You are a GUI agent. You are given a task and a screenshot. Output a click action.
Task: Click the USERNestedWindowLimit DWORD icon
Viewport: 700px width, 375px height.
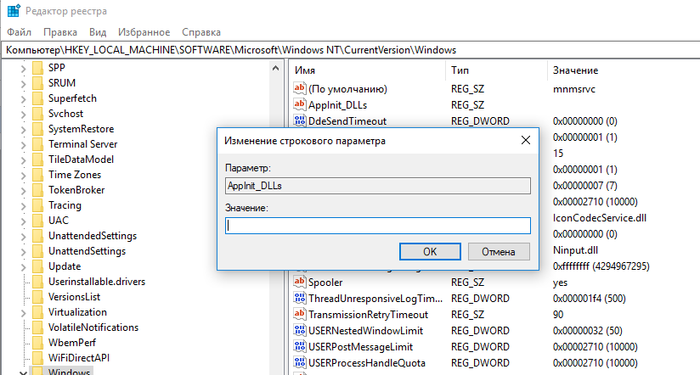click(299, 330)
